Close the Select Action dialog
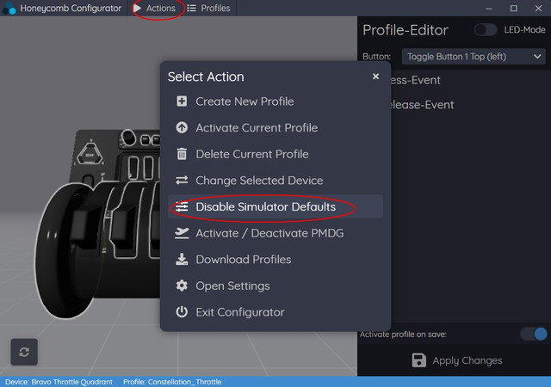551x387 pixels. coord(375,77)
